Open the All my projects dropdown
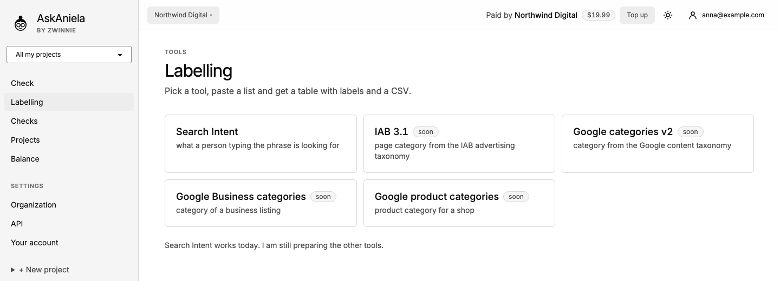Viewport: 780px width, 281px height. 69,55
